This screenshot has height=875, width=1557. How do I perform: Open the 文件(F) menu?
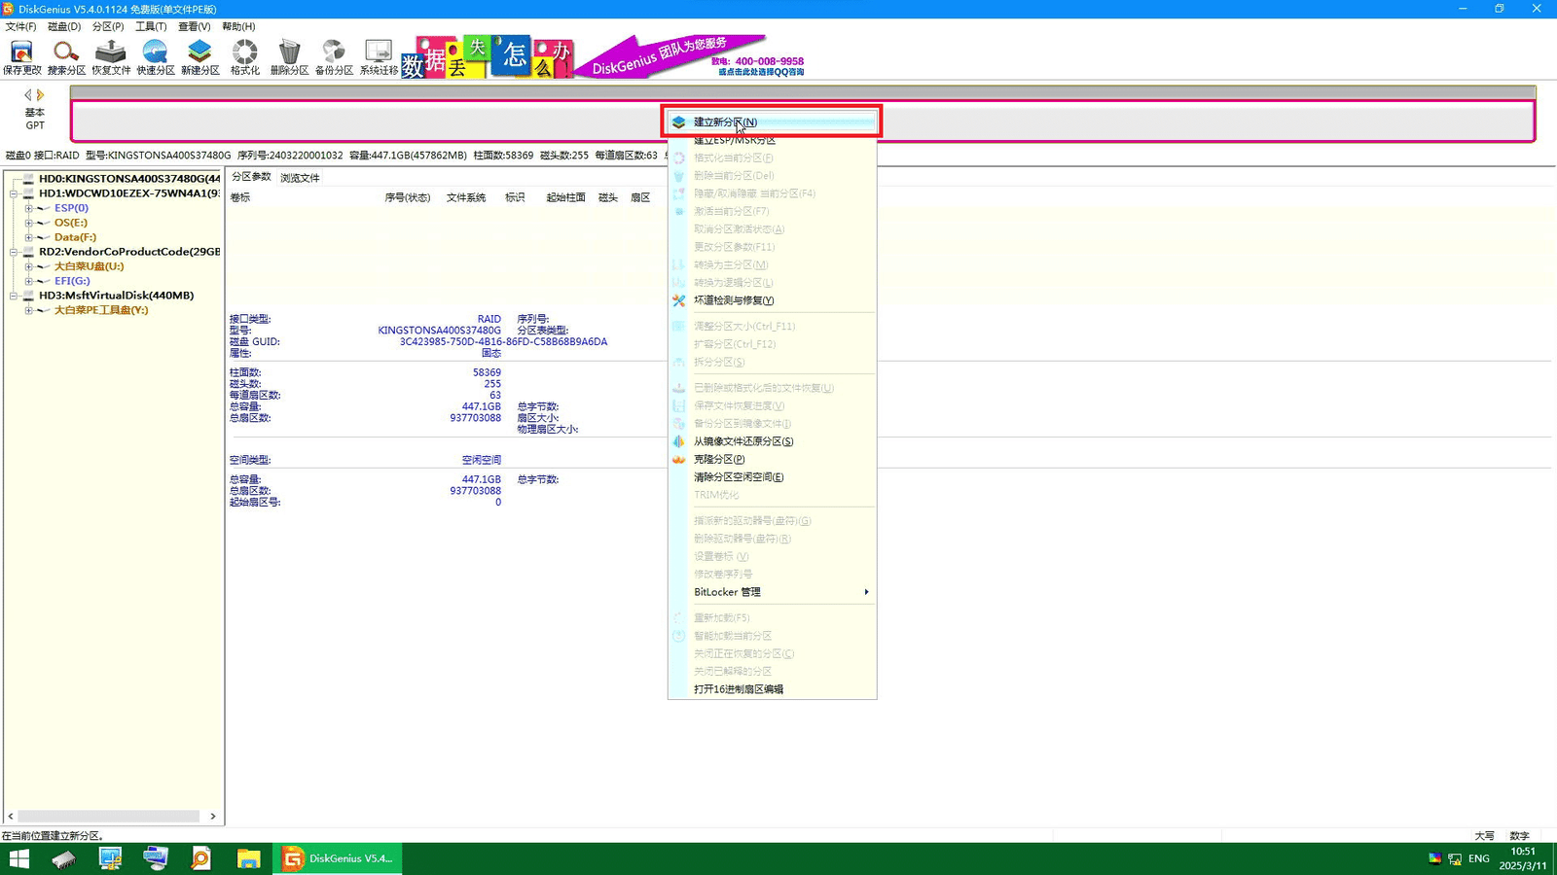[x=20, y=26]
